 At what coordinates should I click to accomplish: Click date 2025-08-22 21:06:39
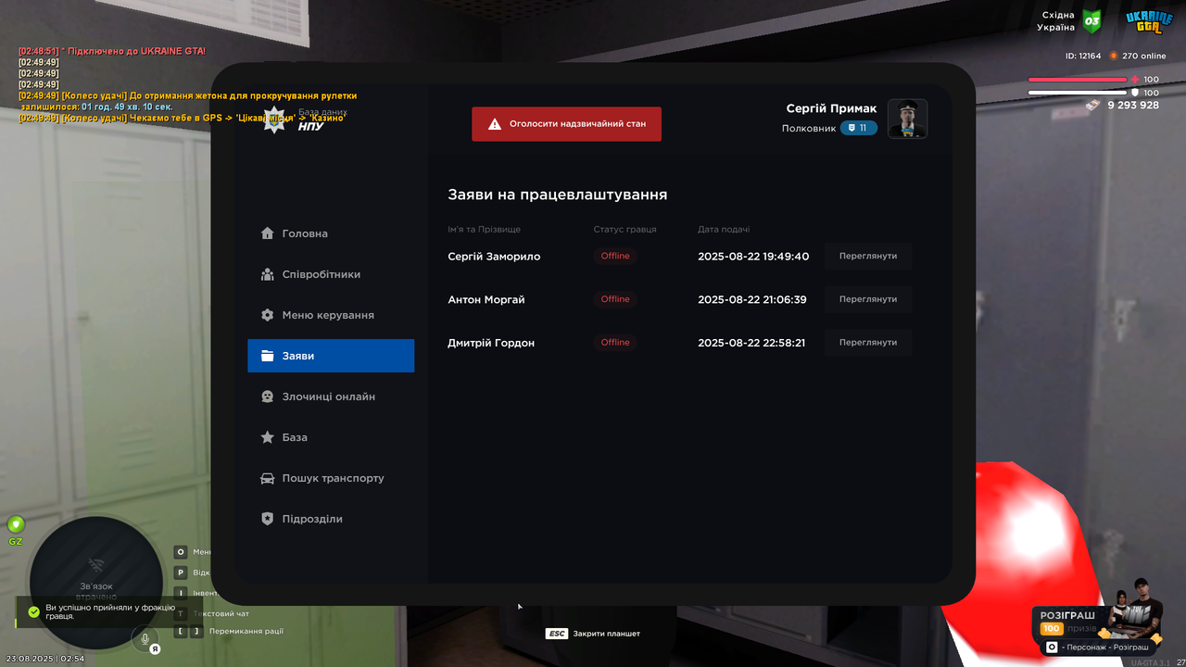click(752, 299)
